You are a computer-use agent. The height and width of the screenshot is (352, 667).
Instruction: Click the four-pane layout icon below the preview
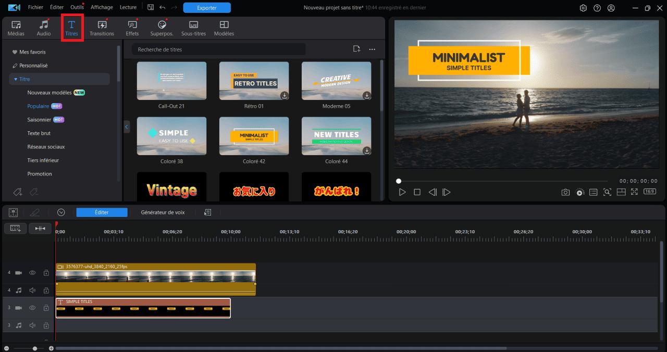pyautogui.click(x=621, y=192)
